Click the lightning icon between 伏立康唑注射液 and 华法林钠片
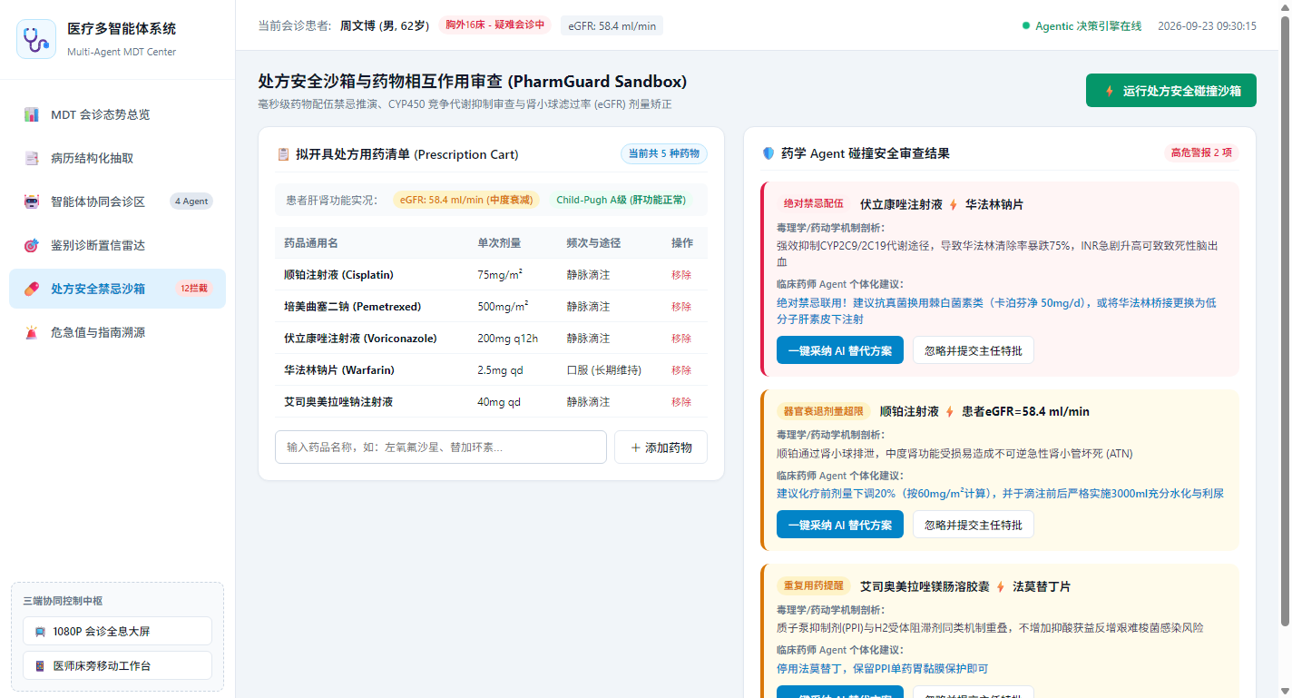 (x=954, y=204)
